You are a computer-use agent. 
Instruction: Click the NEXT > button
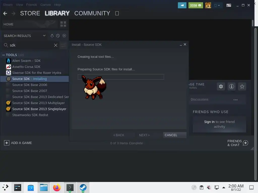point(144,135)
